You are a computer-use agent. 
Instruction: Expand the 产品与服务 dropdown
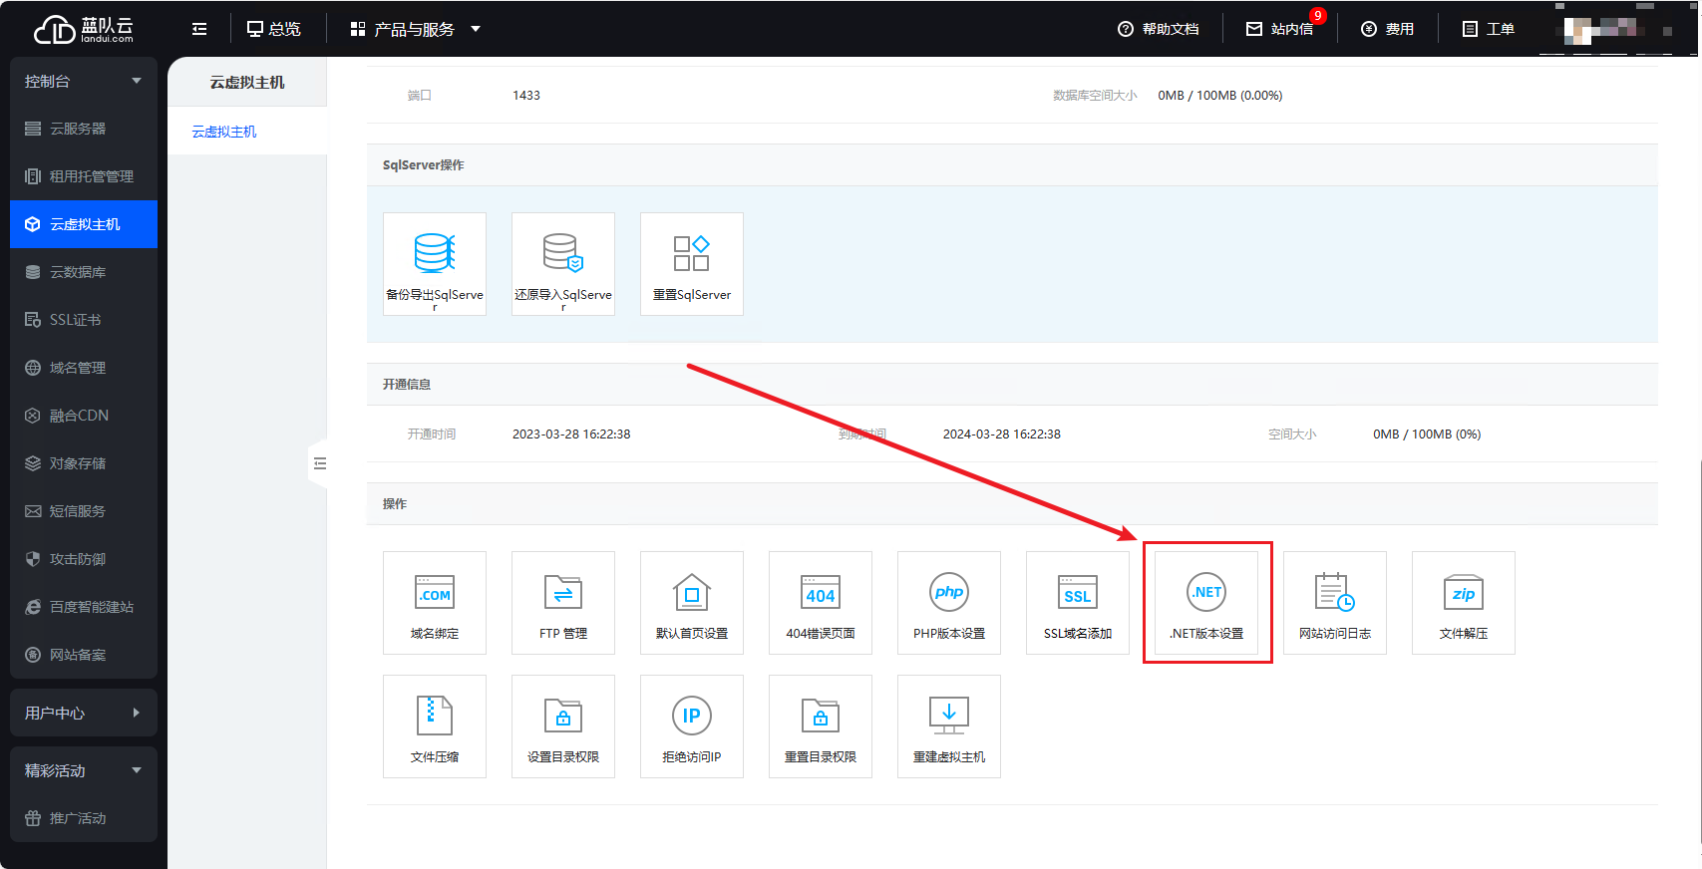pyautogui.click(x=415, y=29)
